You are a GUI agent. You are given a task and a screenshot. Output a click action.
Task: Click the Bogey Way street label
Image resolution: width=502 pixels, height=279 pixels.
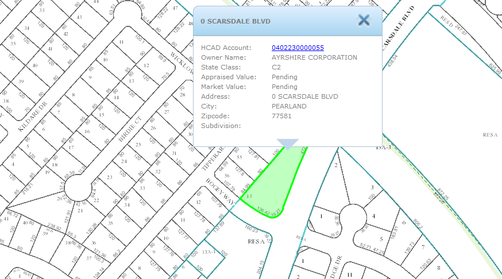[x=219, y=191]
